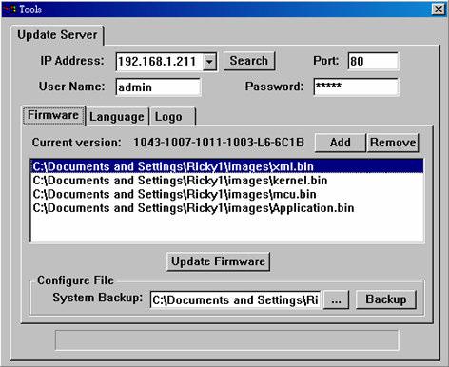449x367 pixels.
Task: Switch to the Firmware tab
Action: pos(53,115)
